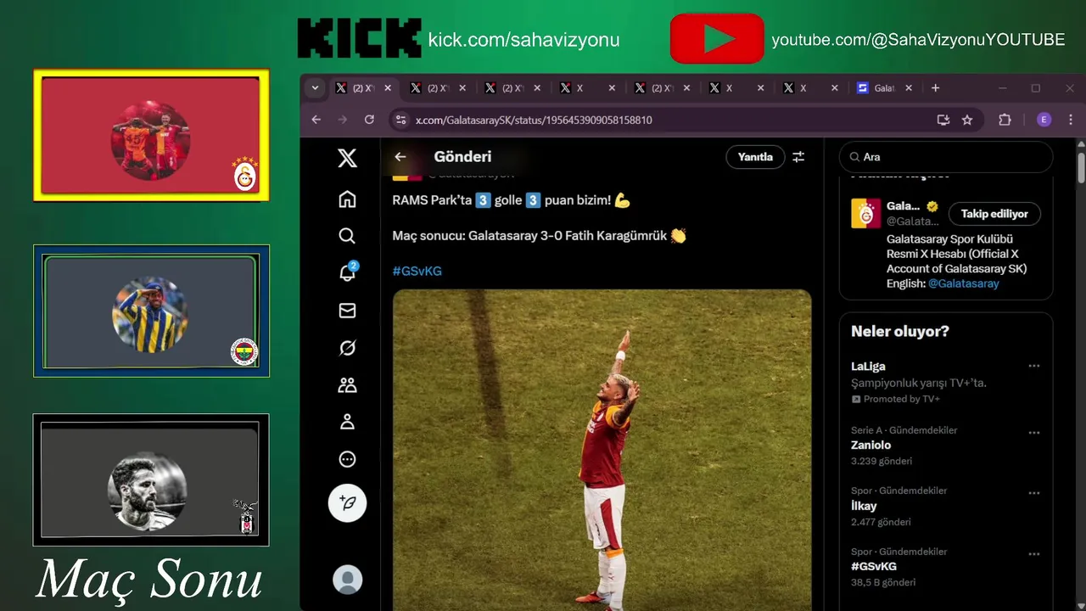Open more options for LaLiga trend
1086x611 pixels.
[x=1033, y=366]
